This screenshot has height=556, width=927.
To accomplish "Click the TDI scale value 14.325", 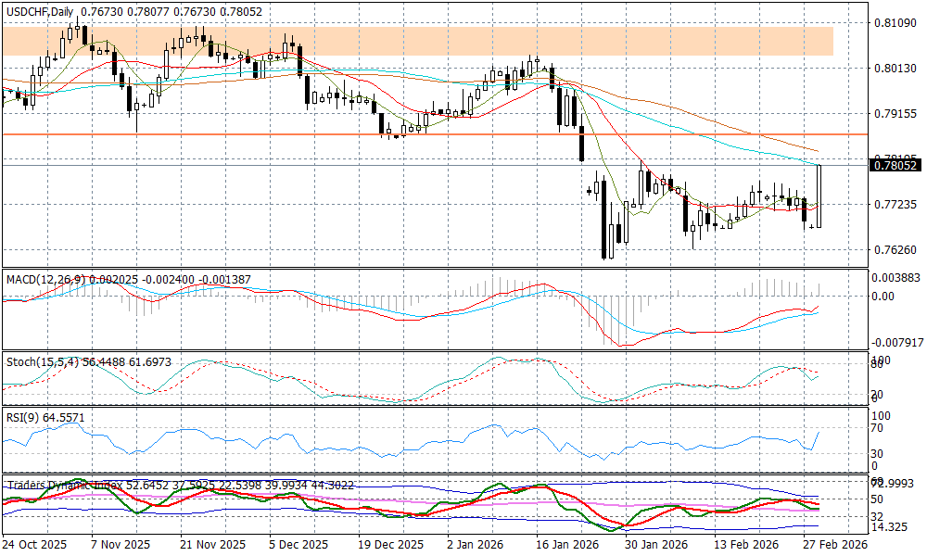I will click(x=893, y=527).
